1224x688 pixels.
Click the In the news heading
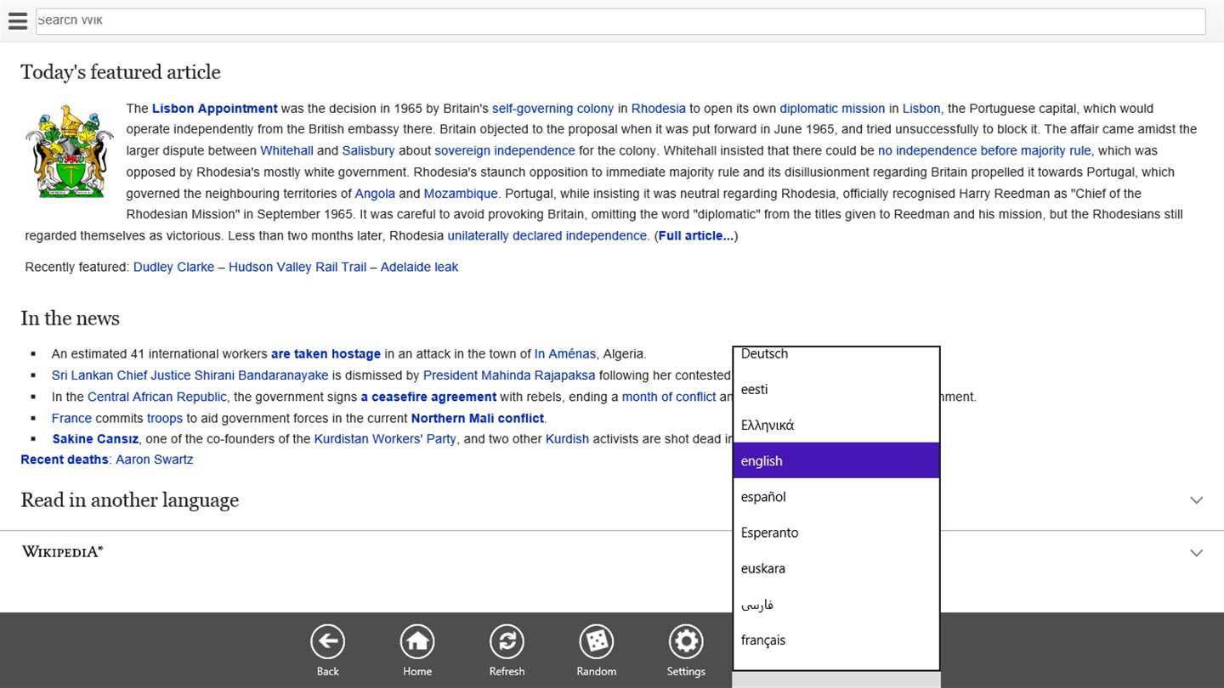coord(70,319)
